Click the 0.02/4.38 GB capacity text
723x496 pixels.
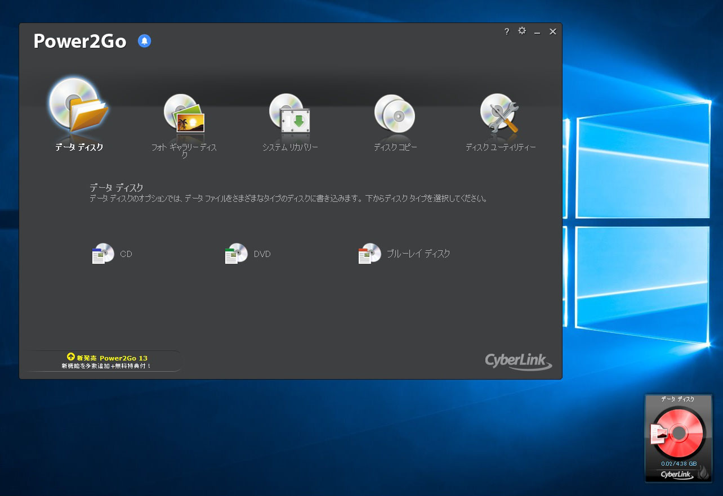[x=679, y=464]
